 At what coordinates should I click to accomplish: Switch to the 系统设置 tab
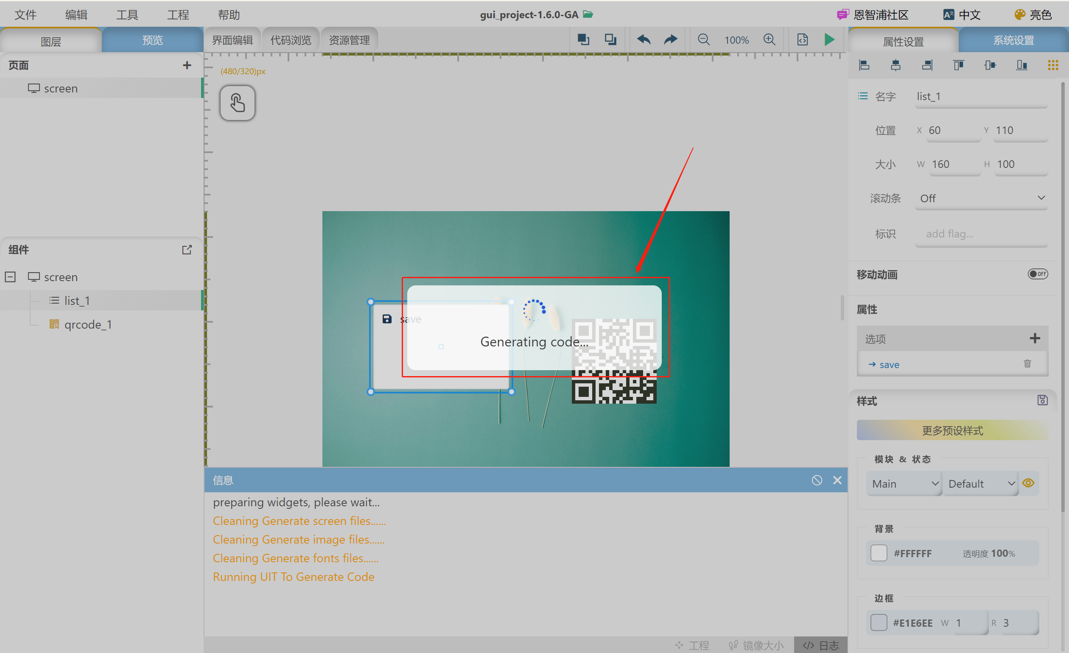point(1013,39)
